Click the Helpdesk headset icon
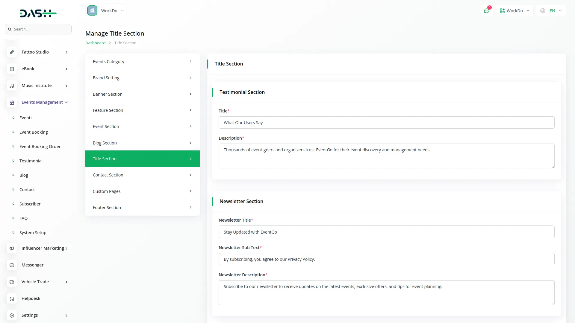The height and width of the screenshot is (323, 575). tap(12, 299)
